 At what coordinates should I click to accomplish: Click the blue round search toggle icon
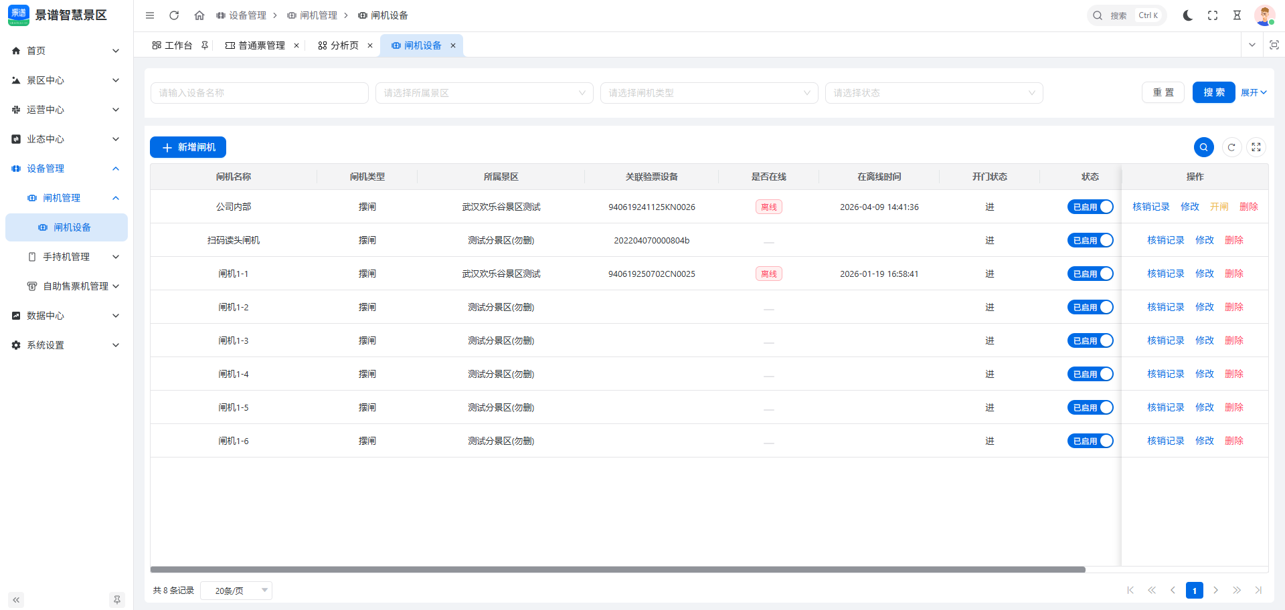coord(1204,147)
